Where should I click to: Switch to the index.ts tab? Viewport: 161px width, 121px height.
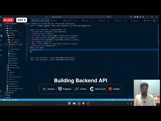tap(55, 21)
